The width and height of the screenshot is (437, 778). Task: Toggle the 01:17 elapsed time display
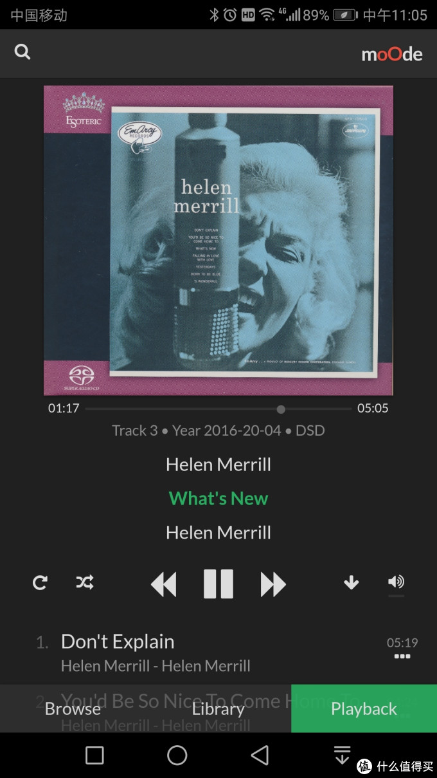(x=64, y=408)
